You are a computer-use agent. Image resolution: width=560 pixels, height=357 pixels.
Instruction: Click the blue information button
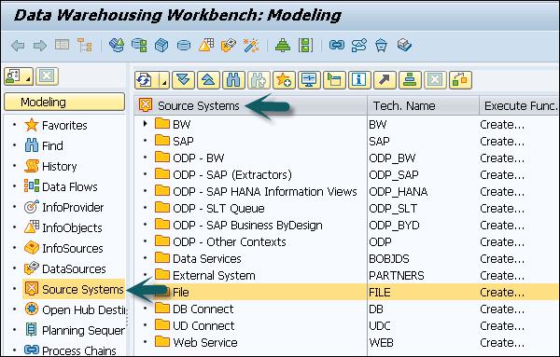359,80
